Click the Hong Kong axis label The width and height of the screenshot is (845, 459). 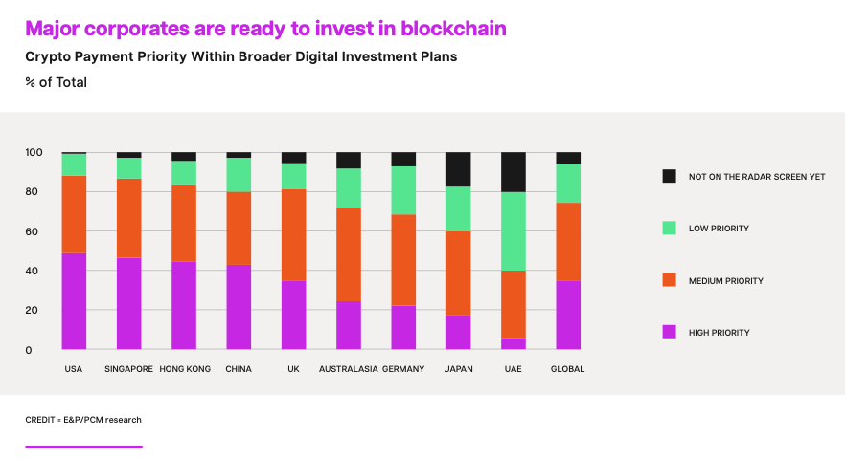(x=184, y=368)
